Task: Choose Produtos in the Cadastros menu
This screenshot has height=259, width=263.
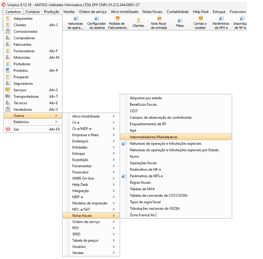Action: click(x=21, y=71)
